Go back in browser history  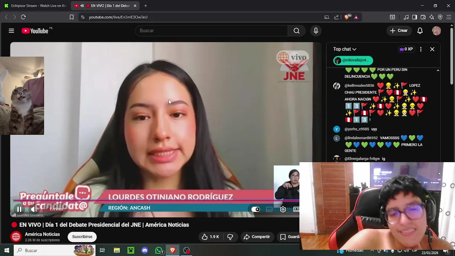pyautogui.click(x=6, y=17)
